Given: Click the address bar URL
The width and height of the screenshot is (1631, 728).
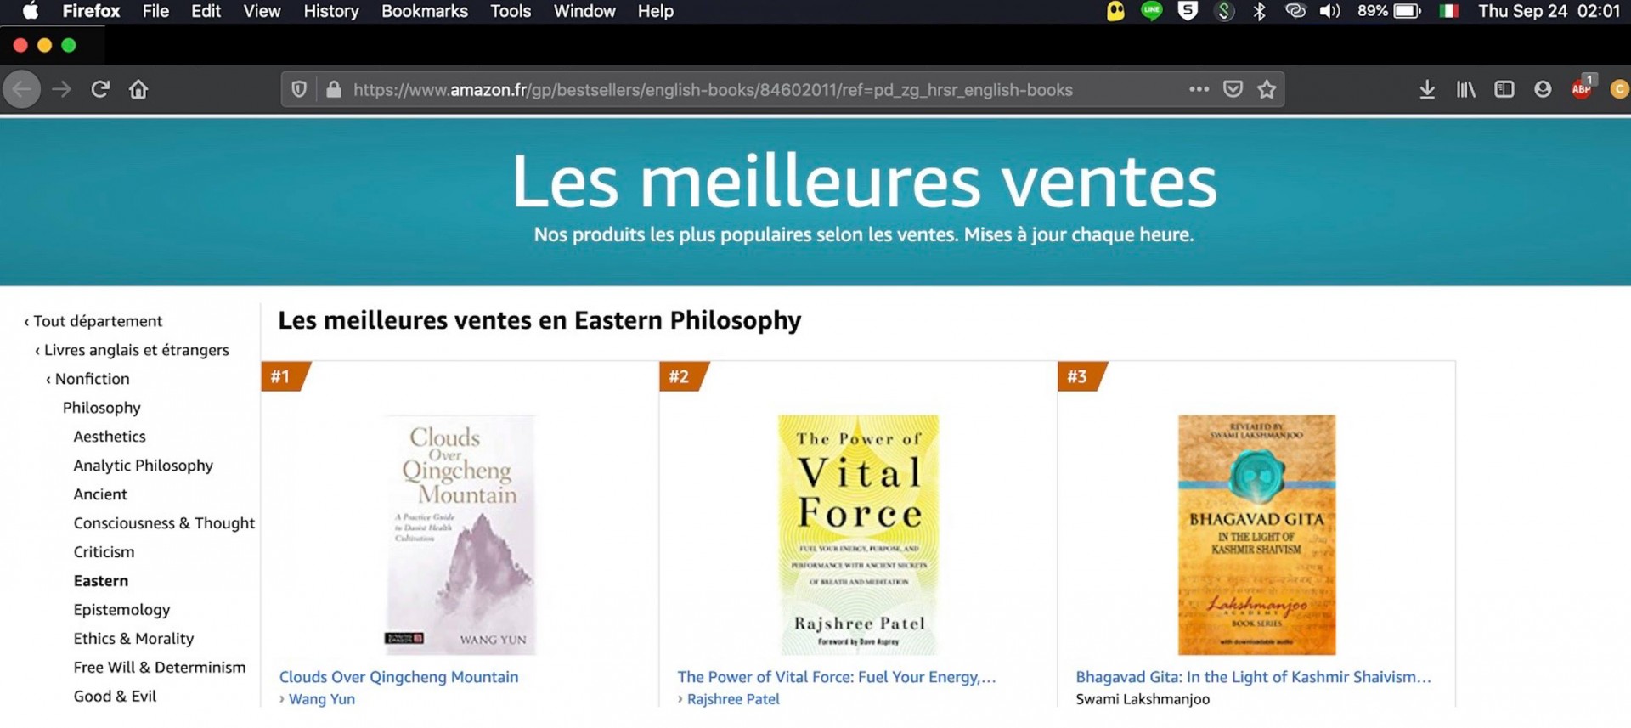Looking at the screenshot, I should [713, 89].
